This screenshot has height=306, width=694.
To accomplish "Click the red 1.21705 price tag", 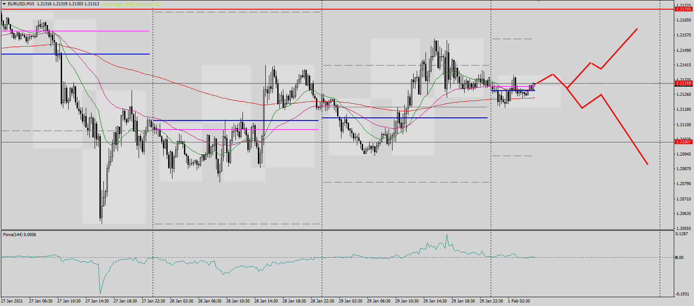I will tap(683, 9).
